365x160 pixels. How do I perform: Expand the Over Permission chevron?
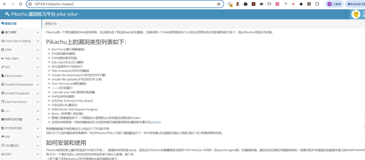pos(38,102)
